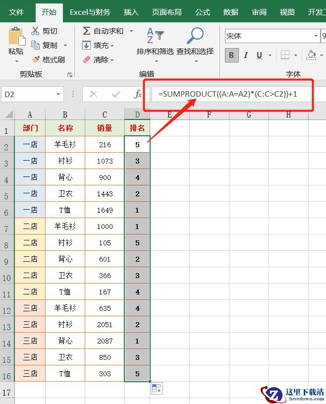326x404 pixels.
Task: Click sales cell 105
Action: tap(105, 243)
